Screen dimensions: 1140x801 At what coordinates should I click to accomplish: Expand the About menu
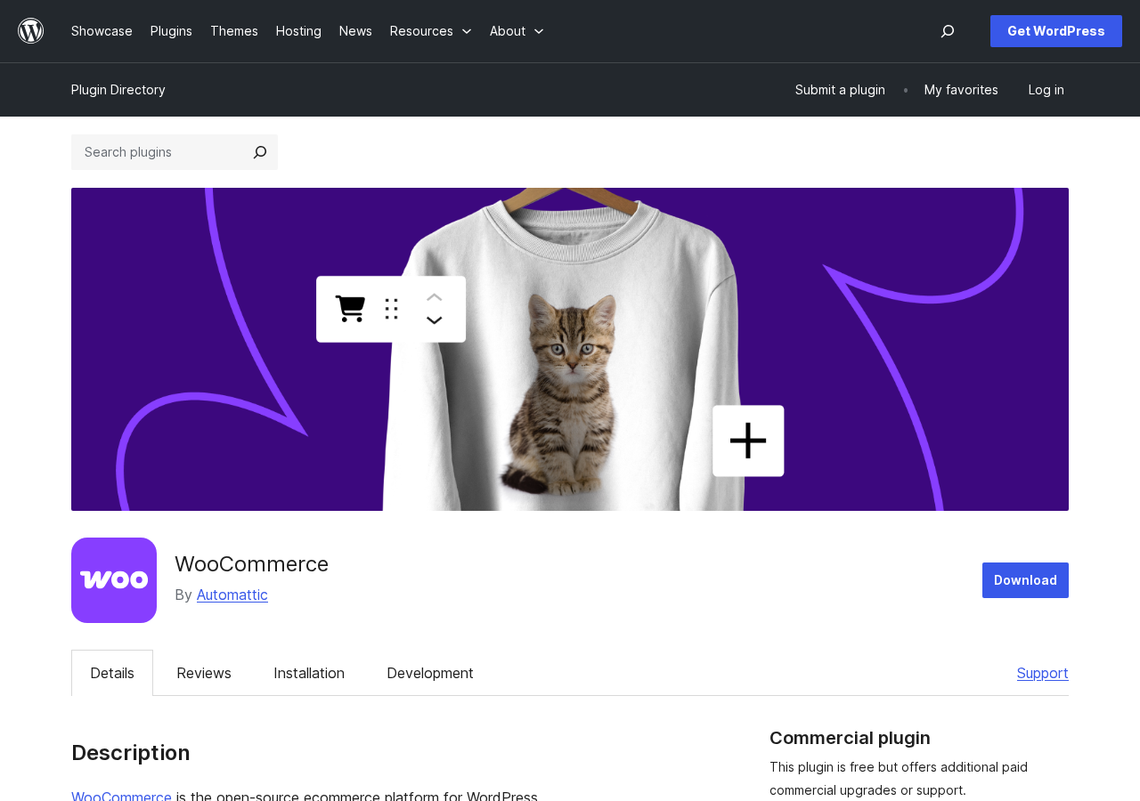pos(517,31)
